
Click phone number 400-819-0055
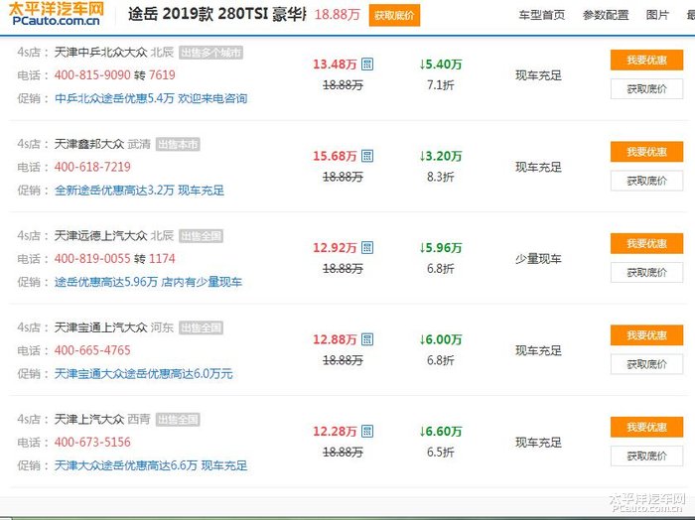tap(92, 258)
